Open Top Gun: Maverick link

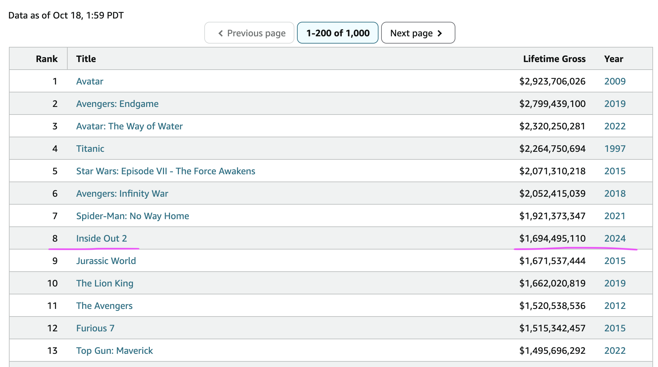click(114, 350)
